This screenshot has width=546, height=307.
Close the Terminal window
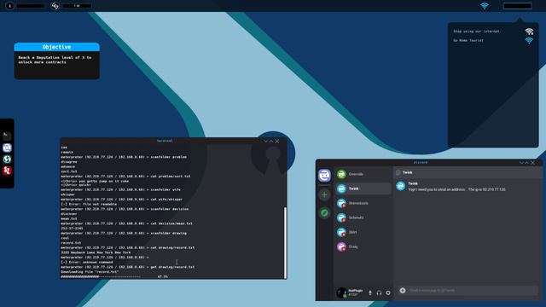point(277,141)
